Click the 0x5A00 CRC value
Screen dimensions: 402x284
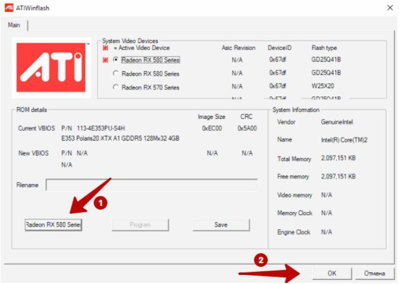point(247,128)
